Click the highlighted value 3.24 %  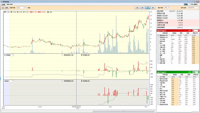pos(180,25)
